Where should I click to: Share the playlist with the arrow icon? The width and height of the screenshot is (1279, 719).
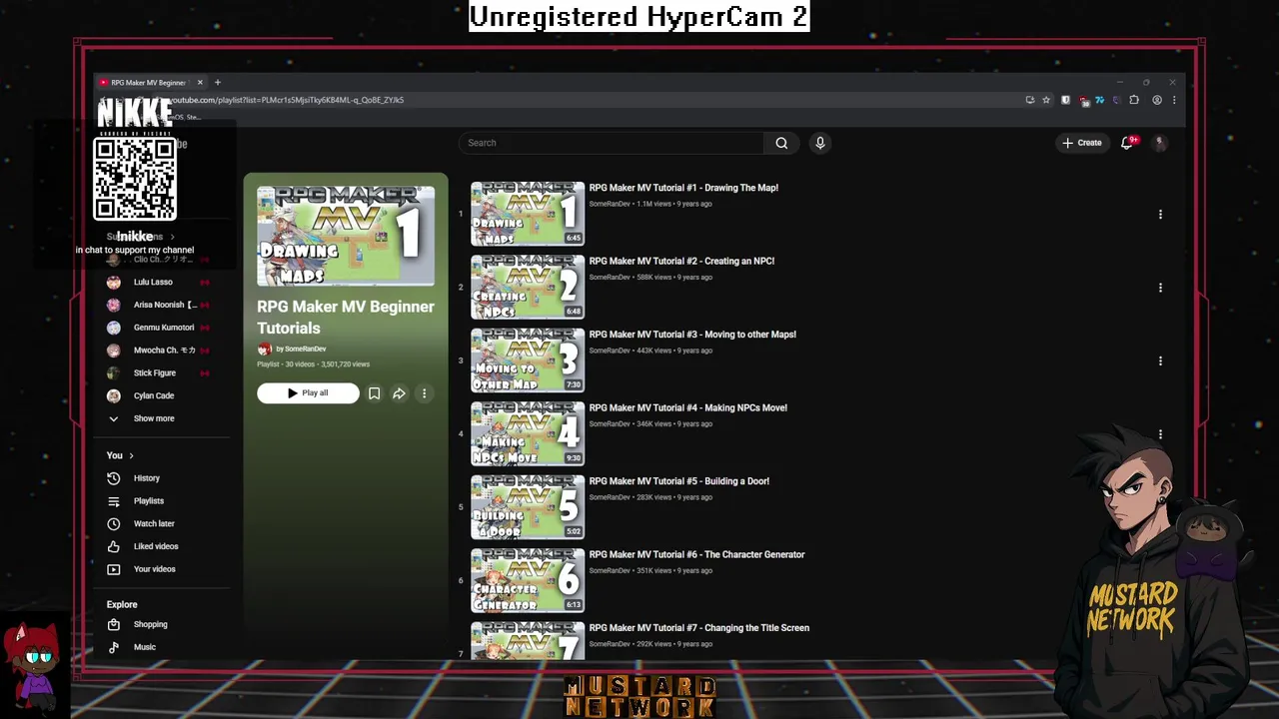399,393
